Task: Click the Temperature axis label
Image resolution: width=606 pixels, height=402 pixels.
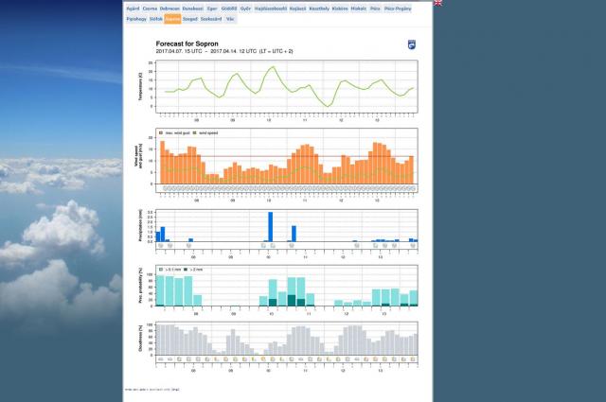Action: (141, 86)
